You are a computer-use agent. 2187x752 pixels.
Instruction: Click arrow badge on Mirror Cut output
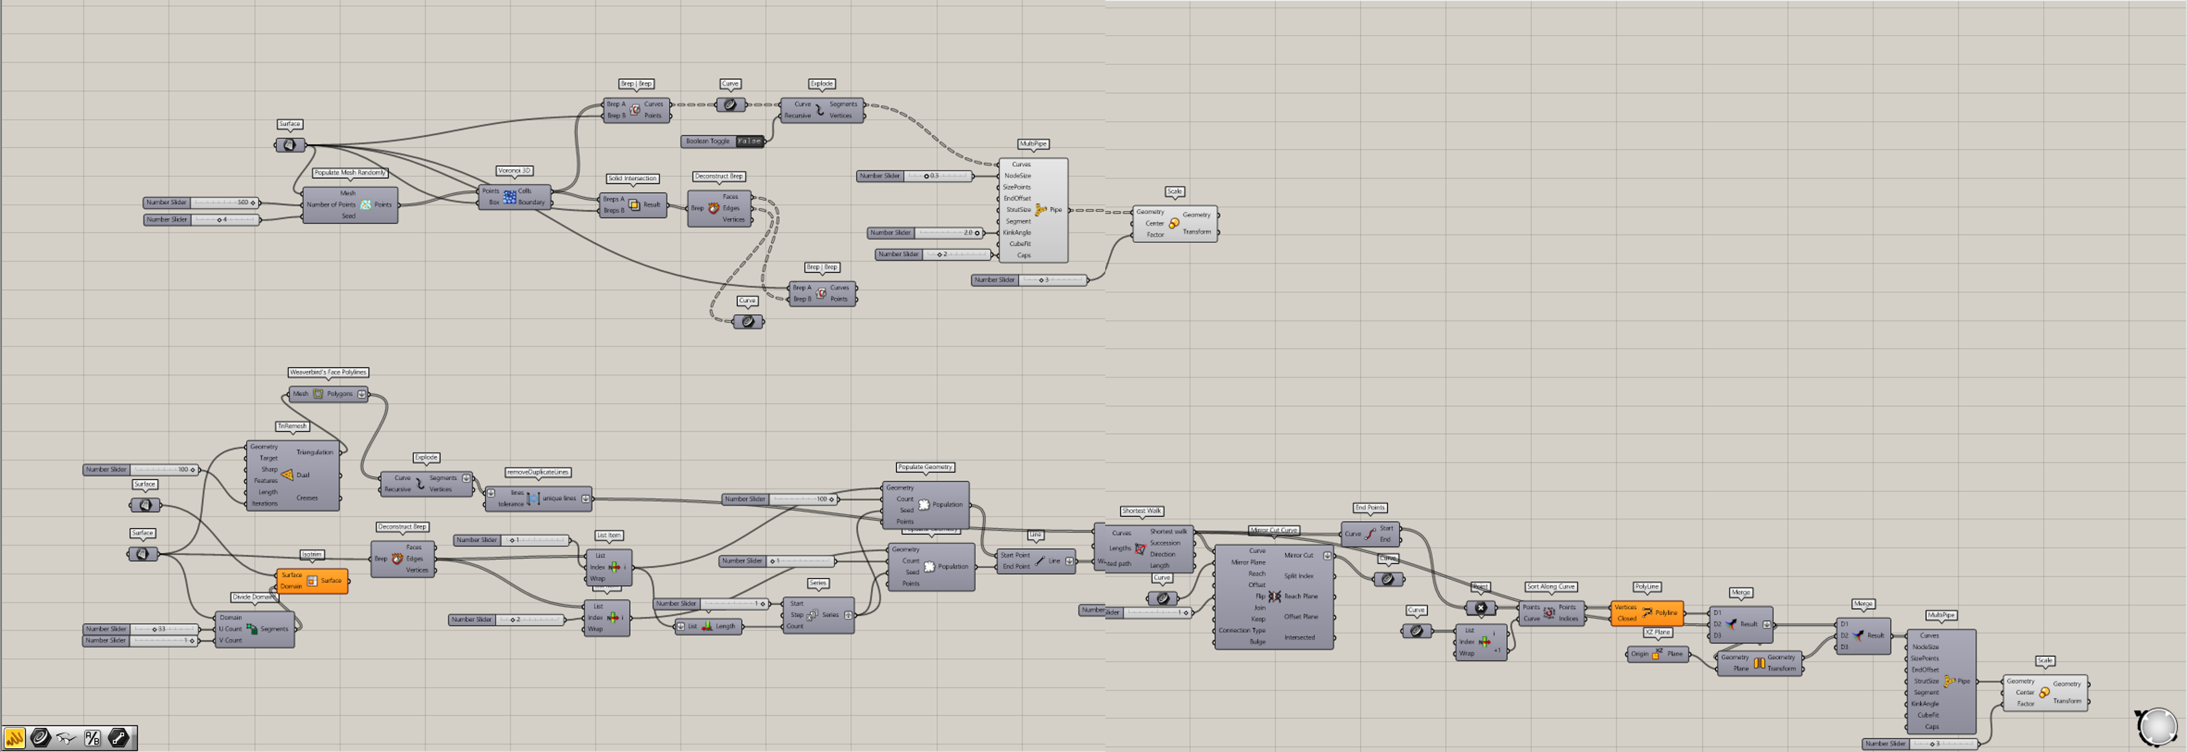click(x=1327, y=555)
